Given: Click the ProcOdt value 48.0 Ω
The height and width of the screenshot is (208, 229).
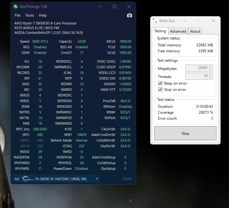Looking at the screenshot, I should coord(125,101).
